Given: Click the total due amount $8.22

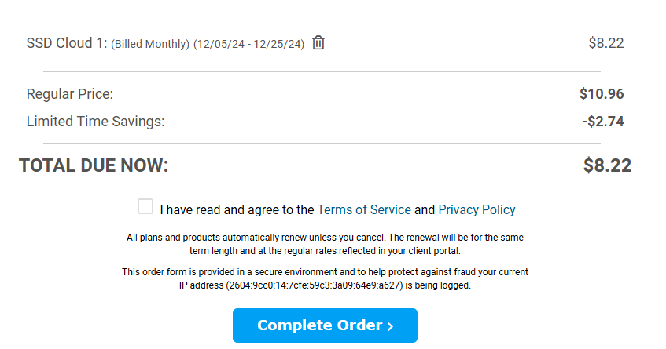Looking at the screenshot, I should coord(607,165).
